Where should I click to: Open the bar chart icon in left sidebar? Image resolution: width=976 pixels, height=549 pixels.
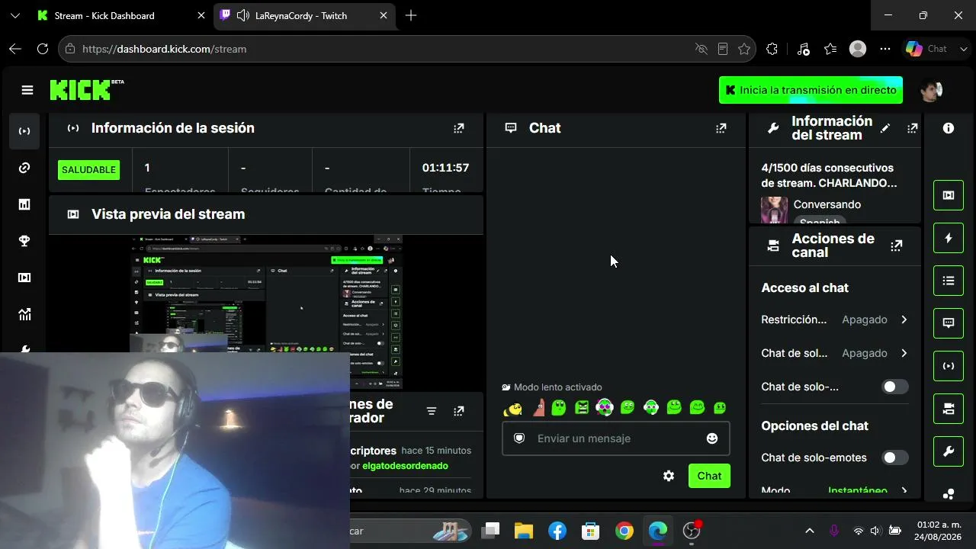24,204
